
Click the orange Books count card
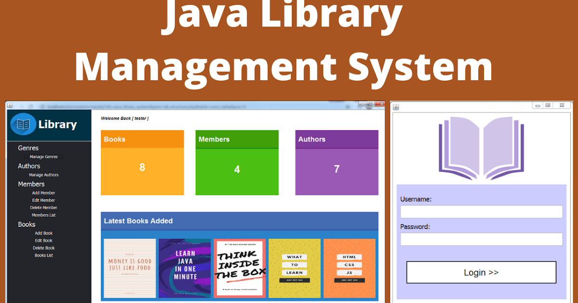click(x=142, y=163)
